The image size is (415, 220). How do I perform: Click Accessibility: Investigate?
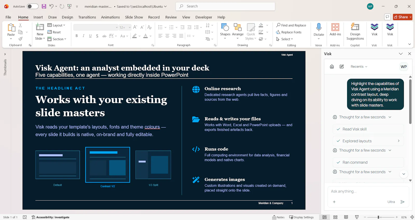point(51,217)
